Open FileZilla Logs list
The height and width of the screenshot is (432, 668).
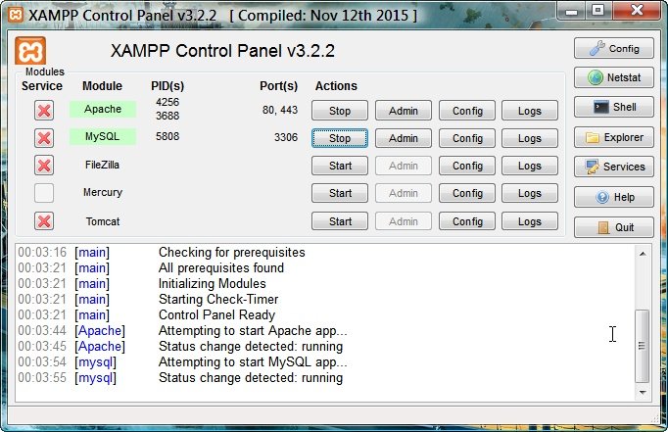[x=530, y=166]
